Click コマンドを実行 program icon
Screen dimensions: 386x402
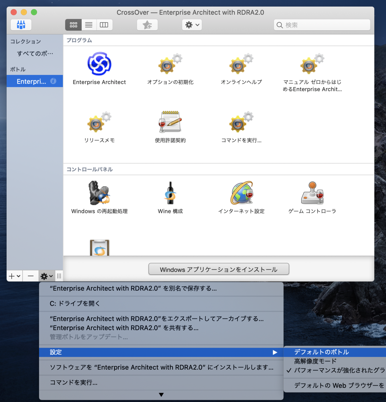pos(241,122)
